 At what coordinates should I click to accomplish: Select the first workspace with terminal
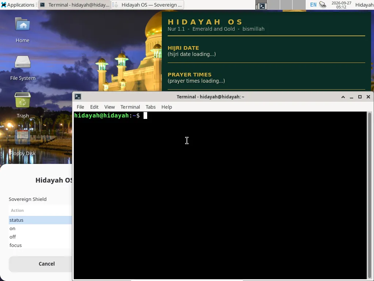pos(262,5)
